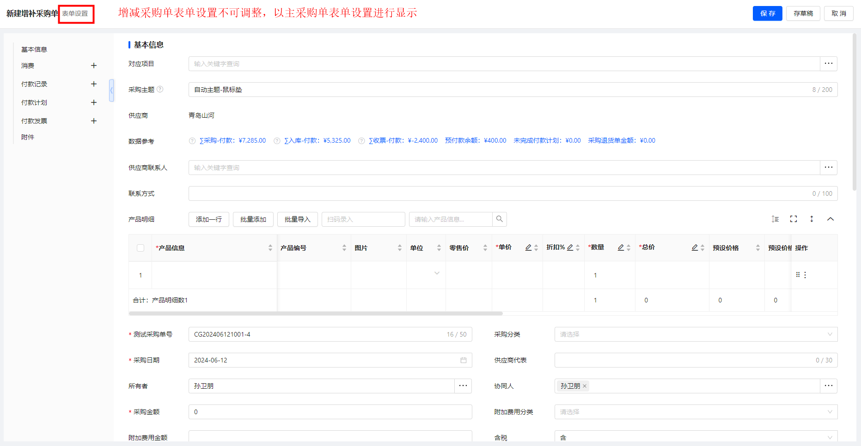Add a 付款记录 entry with plus icon

coord(94,84)
